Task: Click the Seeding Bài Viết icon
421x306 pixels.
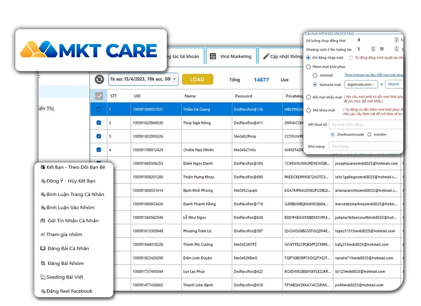Action: point(43,277)
